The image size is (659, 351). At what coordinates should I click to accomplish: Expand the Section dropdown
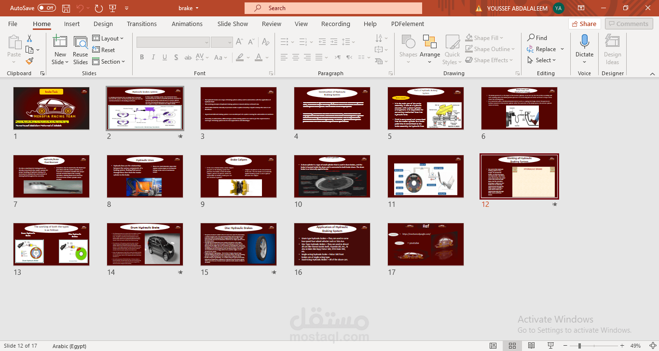(109, 62)
